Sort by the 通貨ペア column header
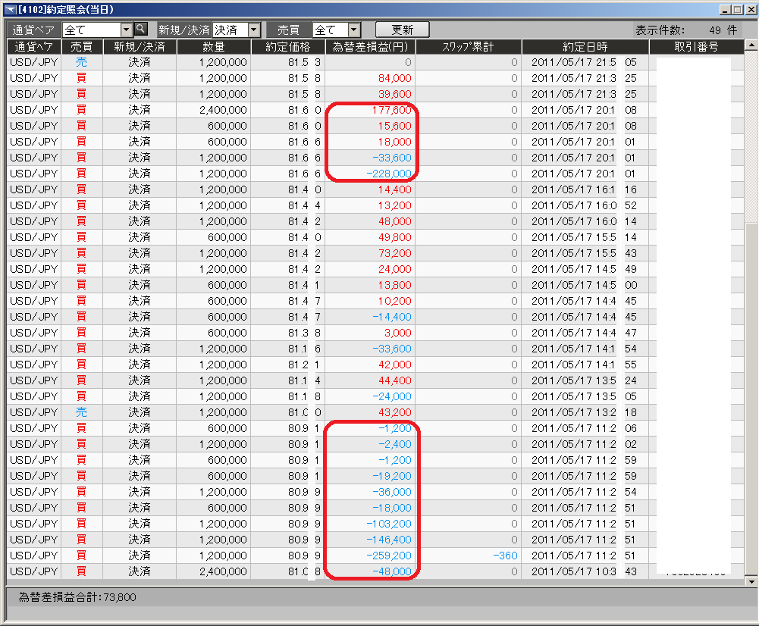 (34, 47)
